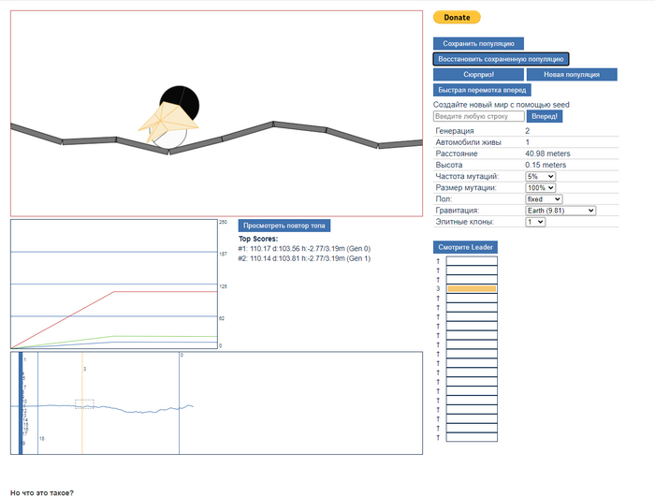
Task: Click 'Просмотреть повтор топа' button
Action: pyautogui.click(x=284, y=226)
